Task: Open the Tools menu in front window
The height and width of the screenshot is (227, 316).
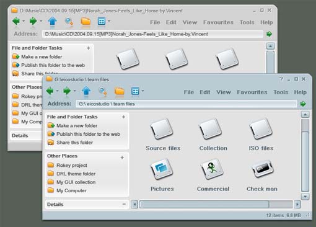Action: pyautogui.click(x=281, y=92)
